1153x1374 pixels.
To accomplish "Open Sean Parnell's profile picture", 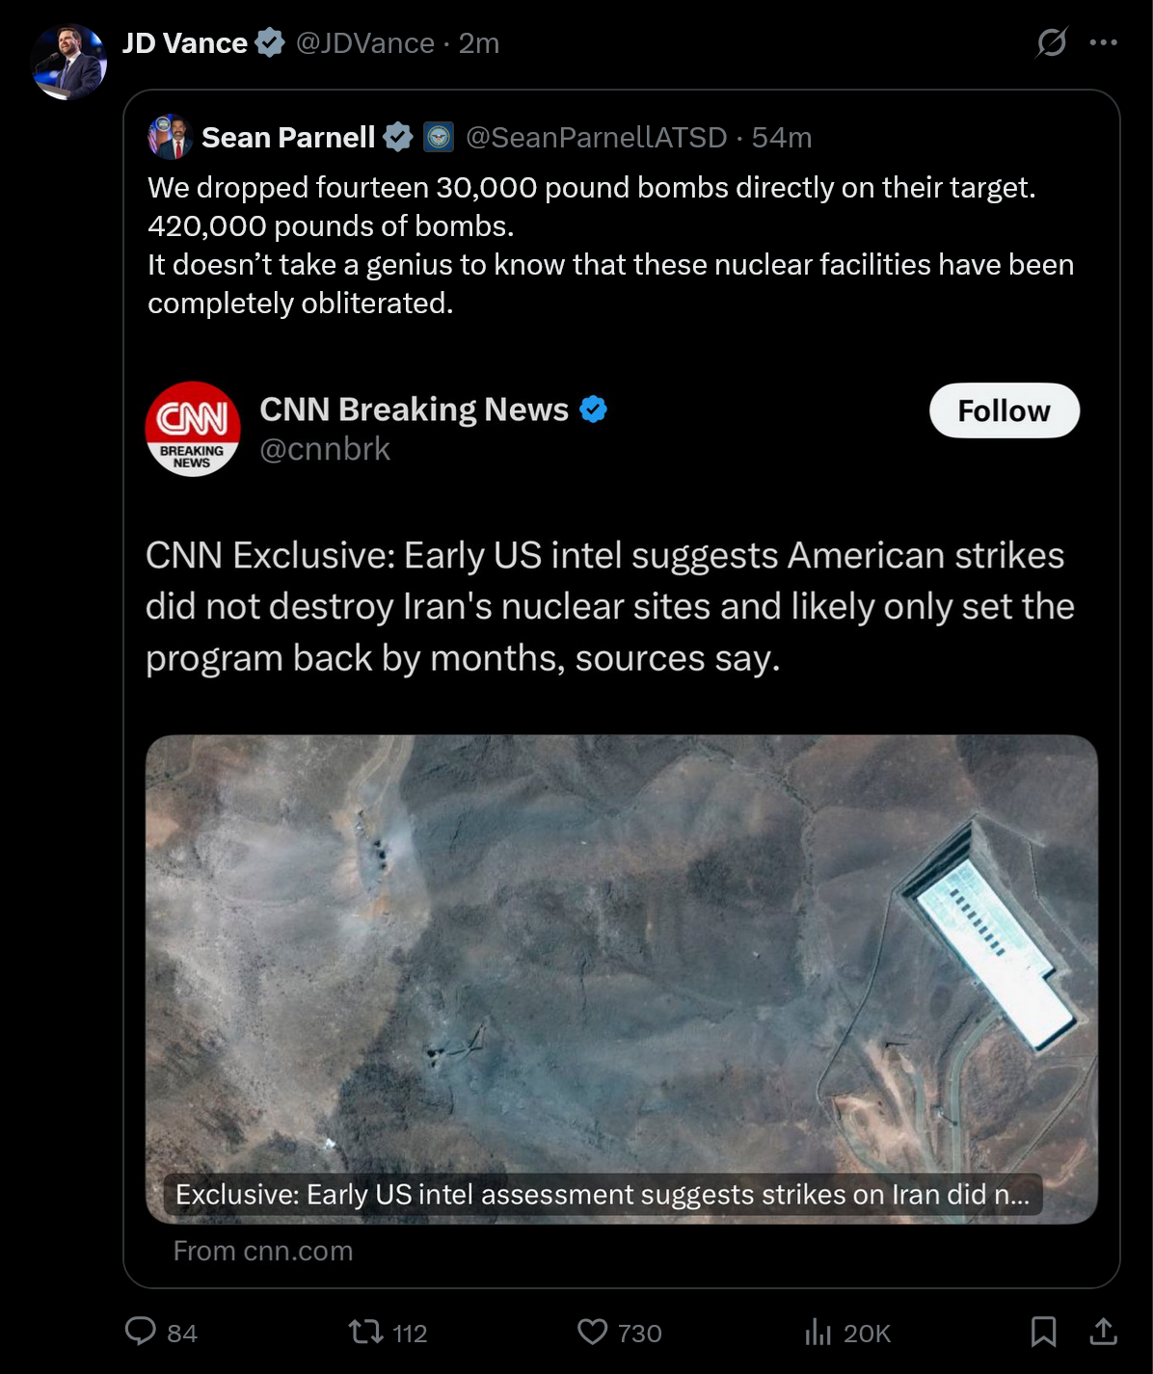I will (x=171, y=137).
